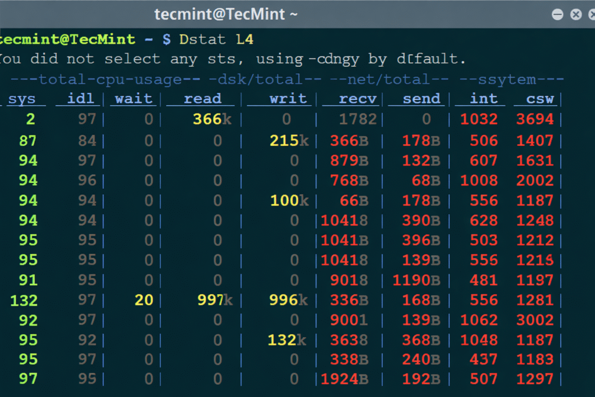Select the idl column header
The image size is (595, 397).
81,99
